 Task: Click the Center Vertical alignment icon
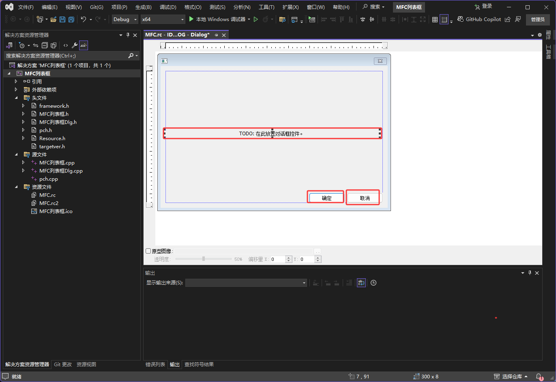click(x=372, y=19)
